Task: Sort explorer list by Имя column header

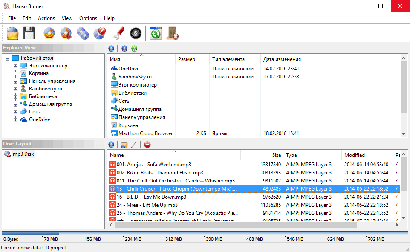Action: point(141,59)
